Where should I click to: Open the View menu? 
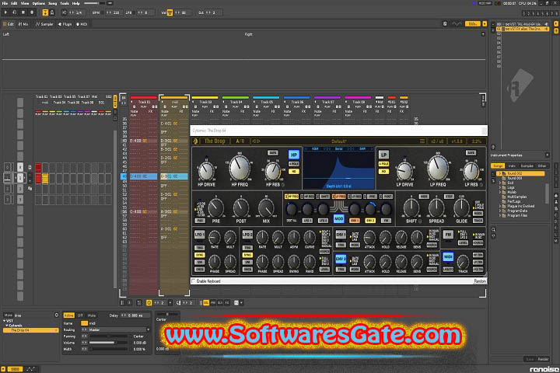[x=25, y=3]
